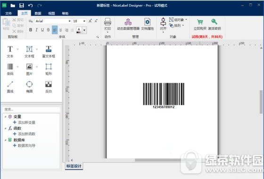Collapse the Variables (变量) tree node
Image resolution: width=264 pixels, height=179 pixels.
click(x=5, y=117)
